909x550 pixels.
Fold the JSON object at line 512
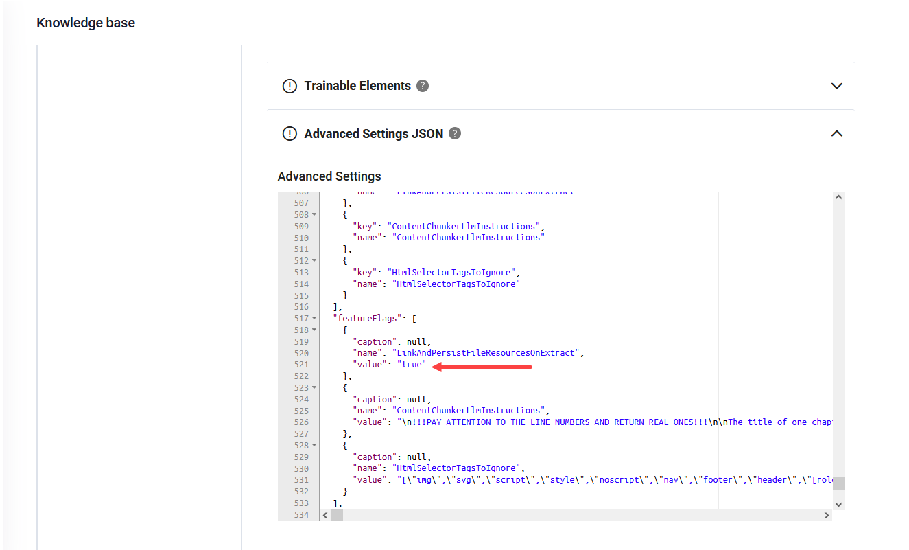(314, 261)
